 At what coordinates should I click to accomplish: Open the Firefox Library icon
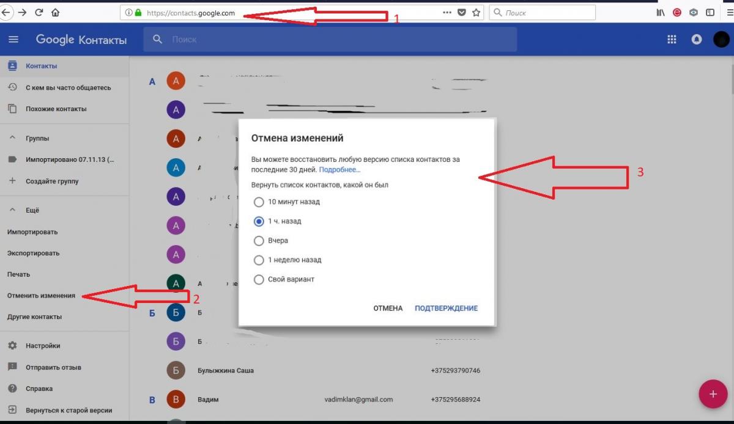point(661,12)
